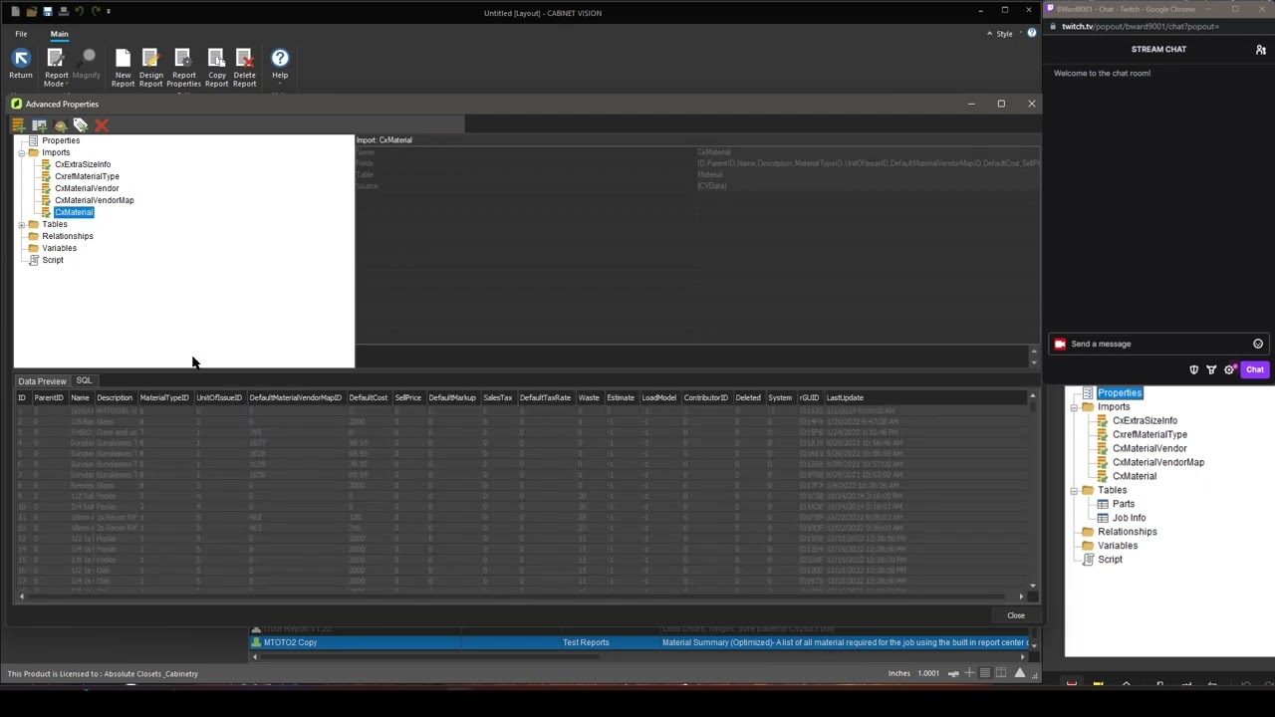
Task: Click the MaterialTypeID column header
Action: (164, 397)
